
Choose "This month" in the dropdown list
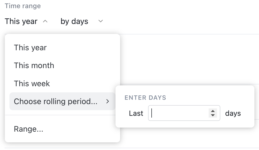pos(34,66)
